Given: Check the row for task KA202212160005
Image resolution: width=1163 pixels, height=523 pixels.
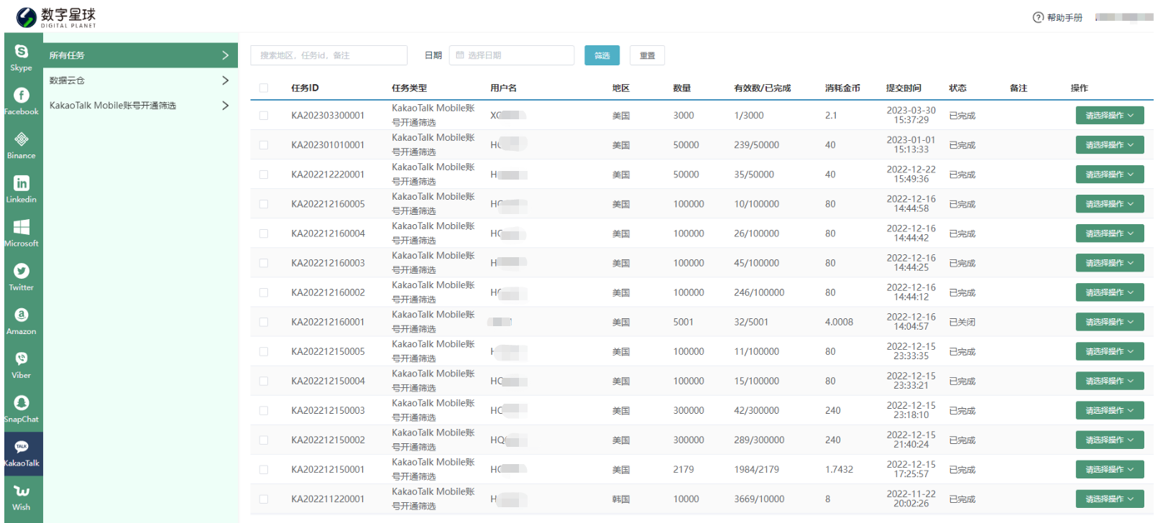Looking at the screenshot, I should tap(264, 204).
